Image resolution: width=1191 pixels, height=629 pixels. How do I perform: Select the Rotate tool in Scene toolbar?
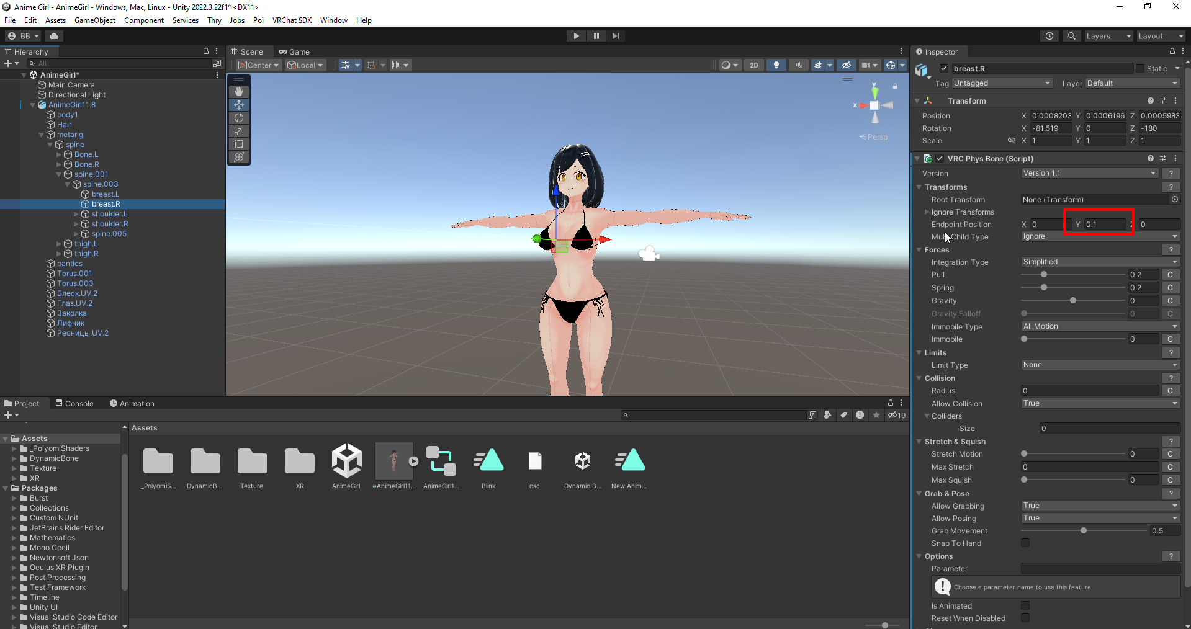click(239, 118)
